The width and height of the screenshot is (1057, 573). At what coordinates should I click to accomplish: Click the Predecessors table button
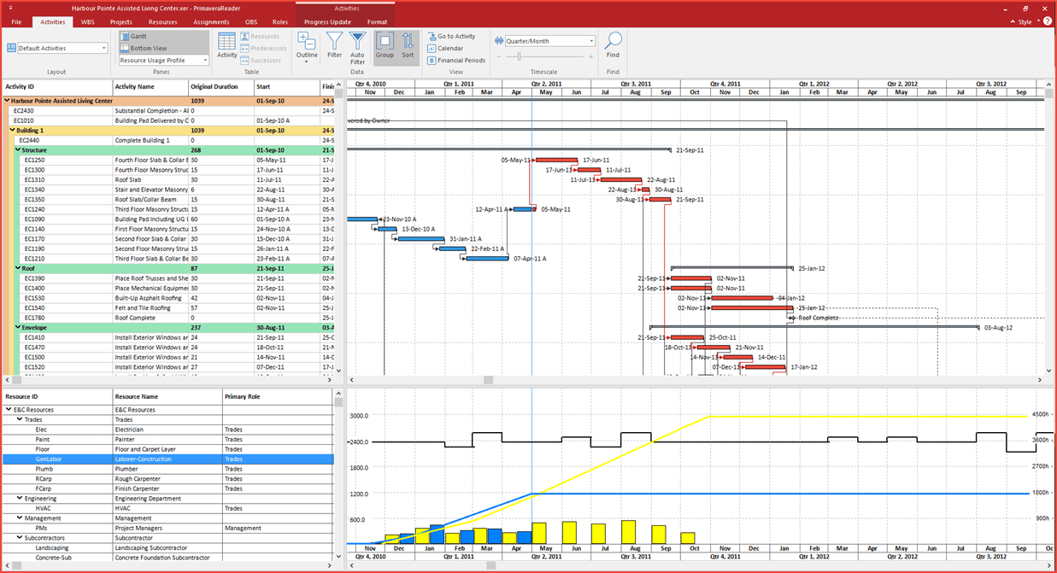pos(264,49)
